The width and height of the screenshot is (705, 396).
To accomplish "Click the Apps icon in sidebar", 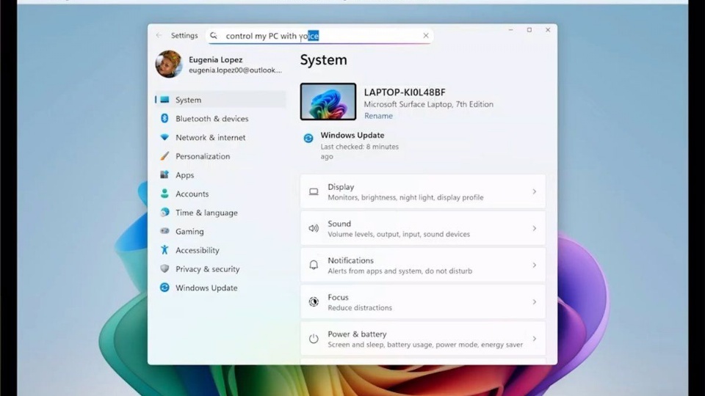I will click(x=164, y=175).
